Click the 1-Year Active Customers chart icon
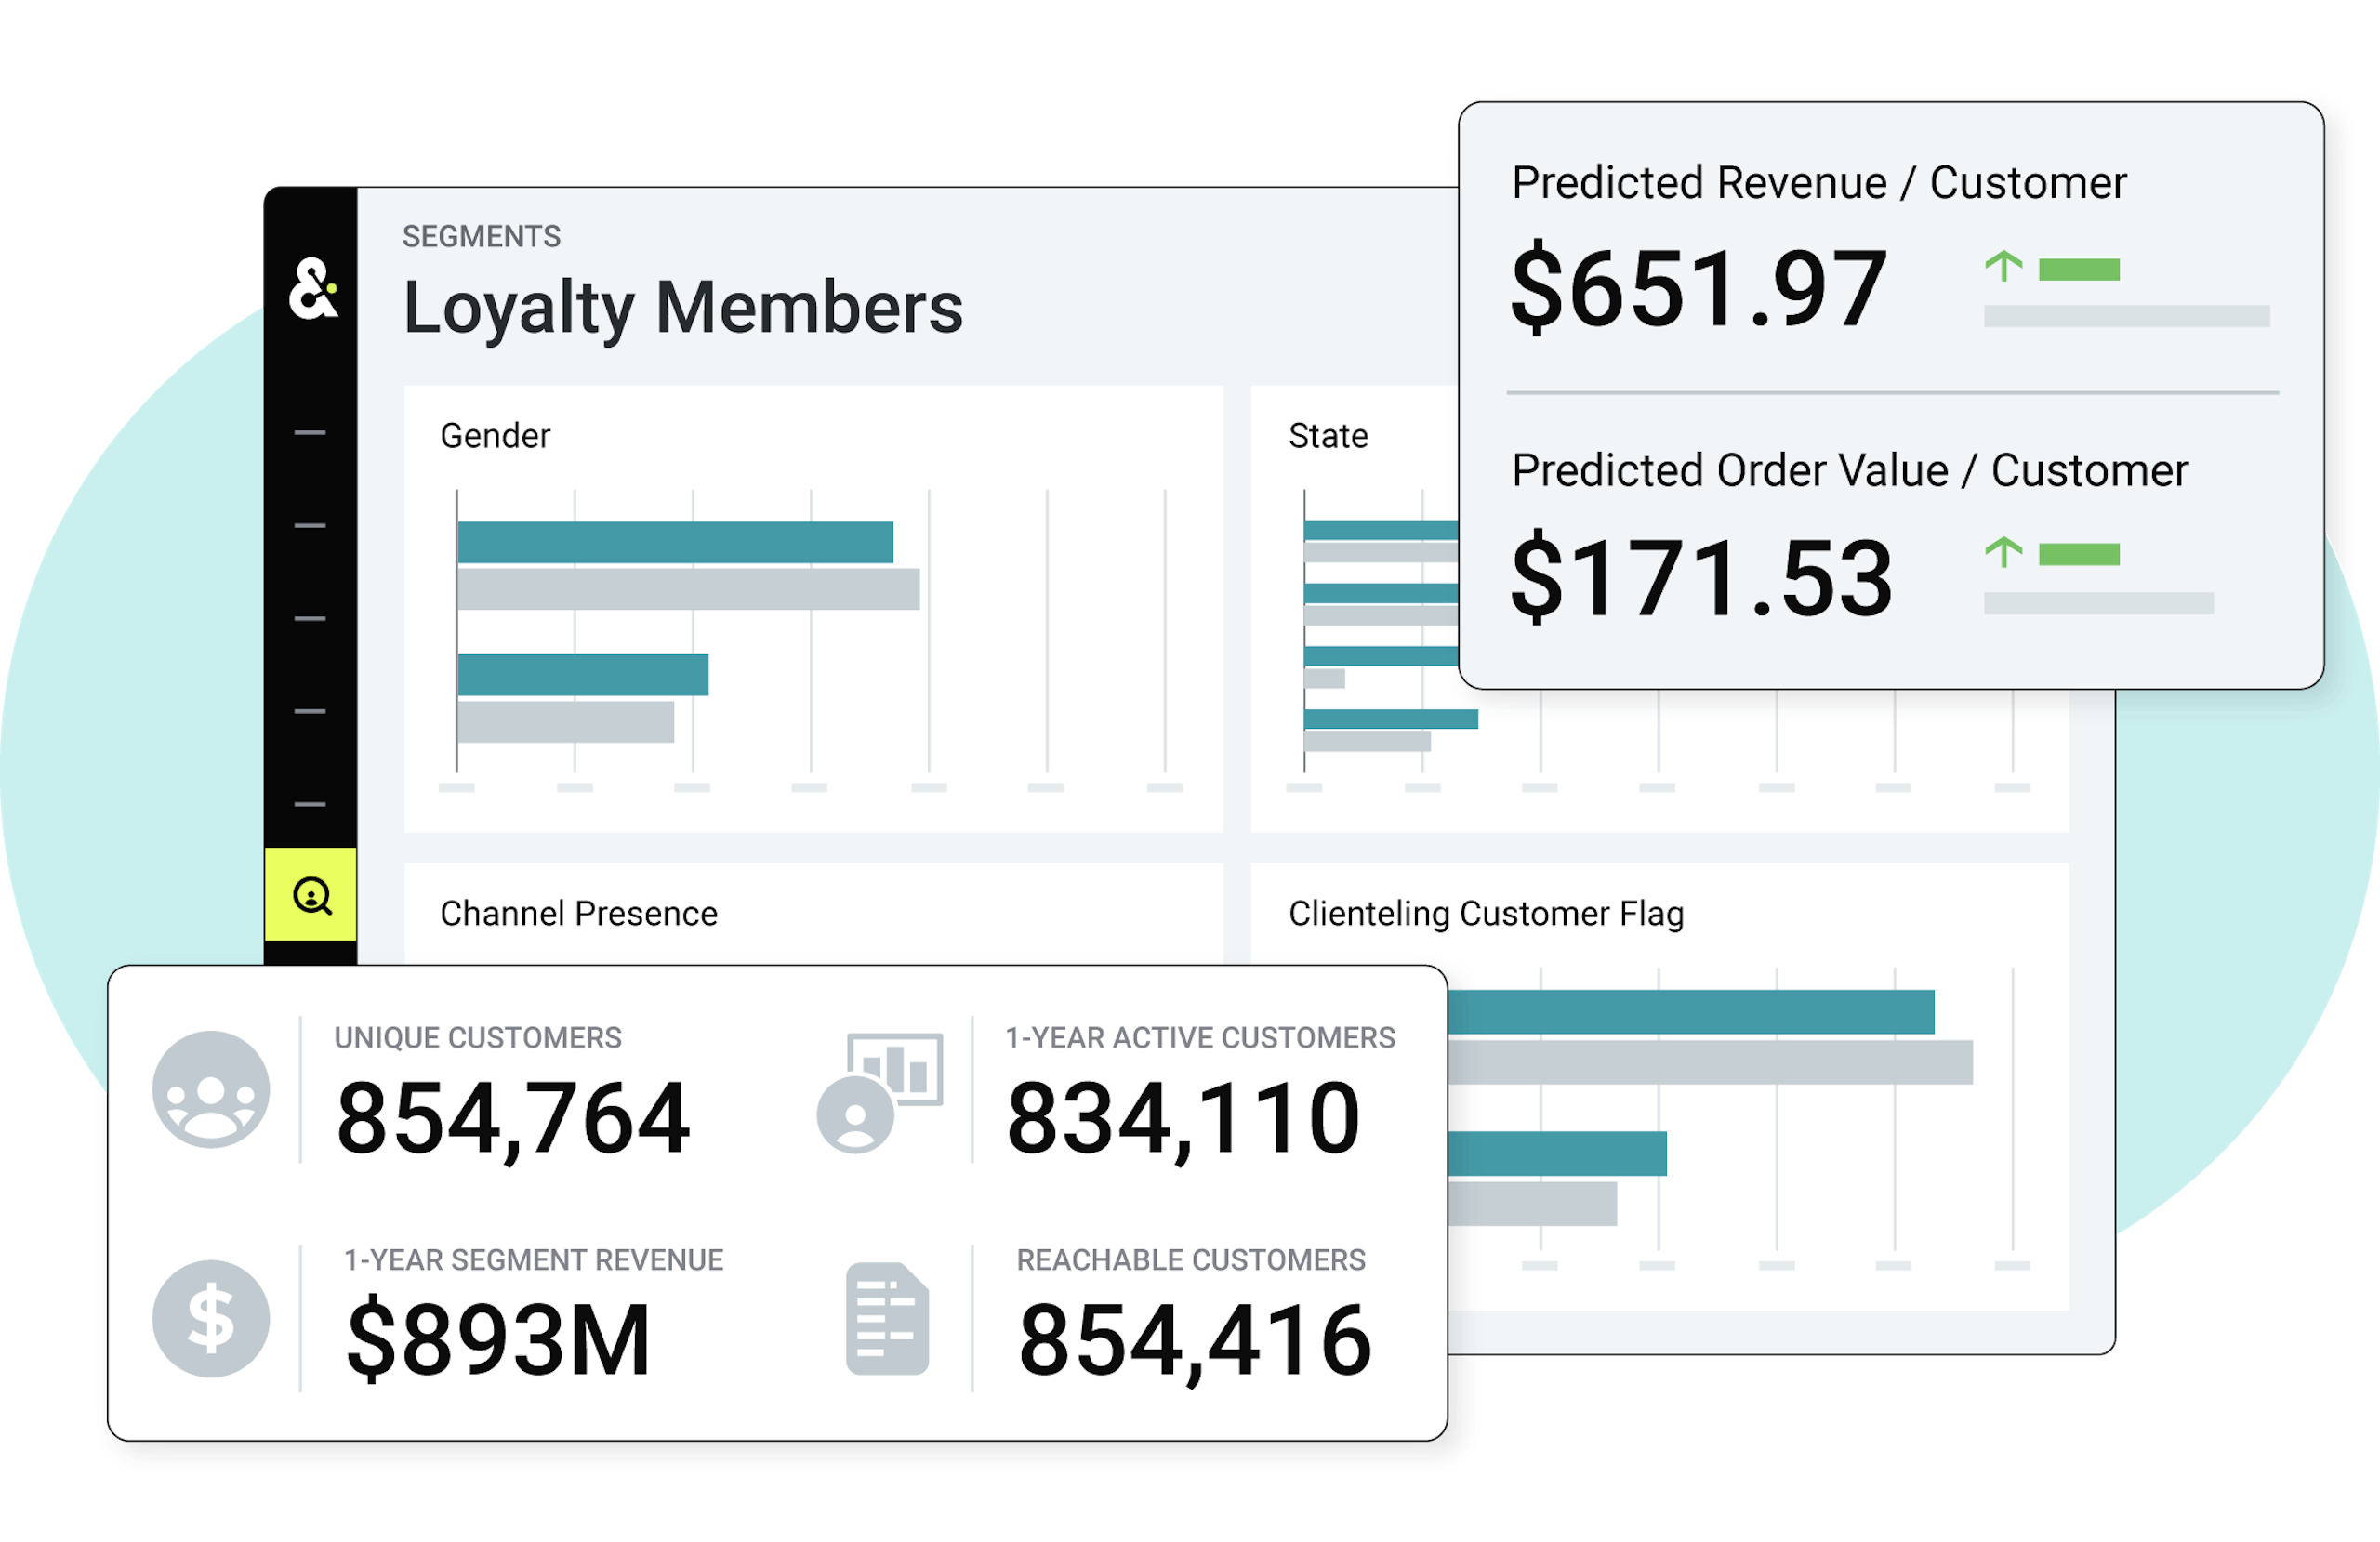2380x1542 pixels. pyautogui.click(x=880, y=1092)
